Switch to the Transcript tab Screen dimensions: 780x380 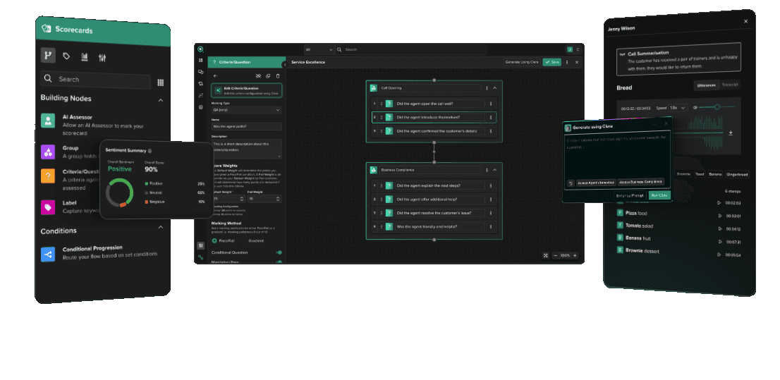pos(729,85)
